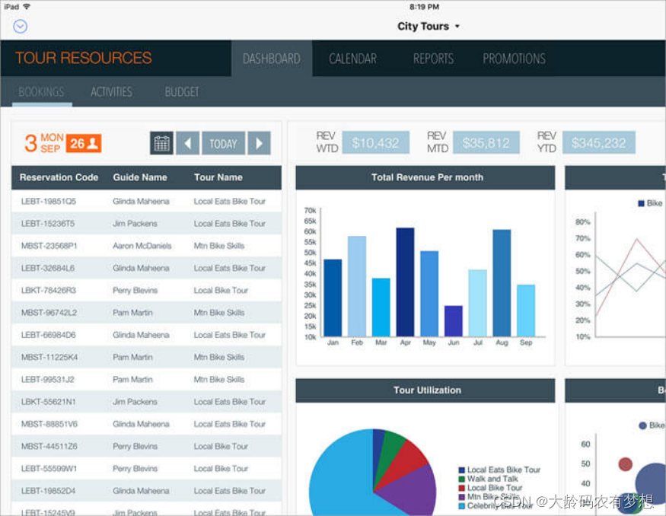Open the Reports tab

tap(433, 59)
